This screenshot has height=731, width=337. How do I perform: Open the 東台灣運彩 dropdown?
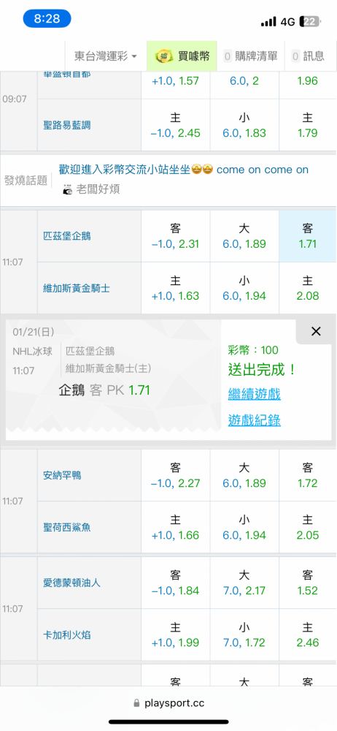(x=106, y=56)
